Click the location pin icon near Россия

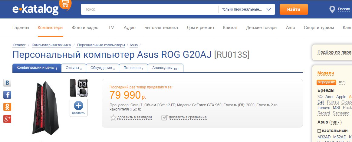tap(332, 9)
